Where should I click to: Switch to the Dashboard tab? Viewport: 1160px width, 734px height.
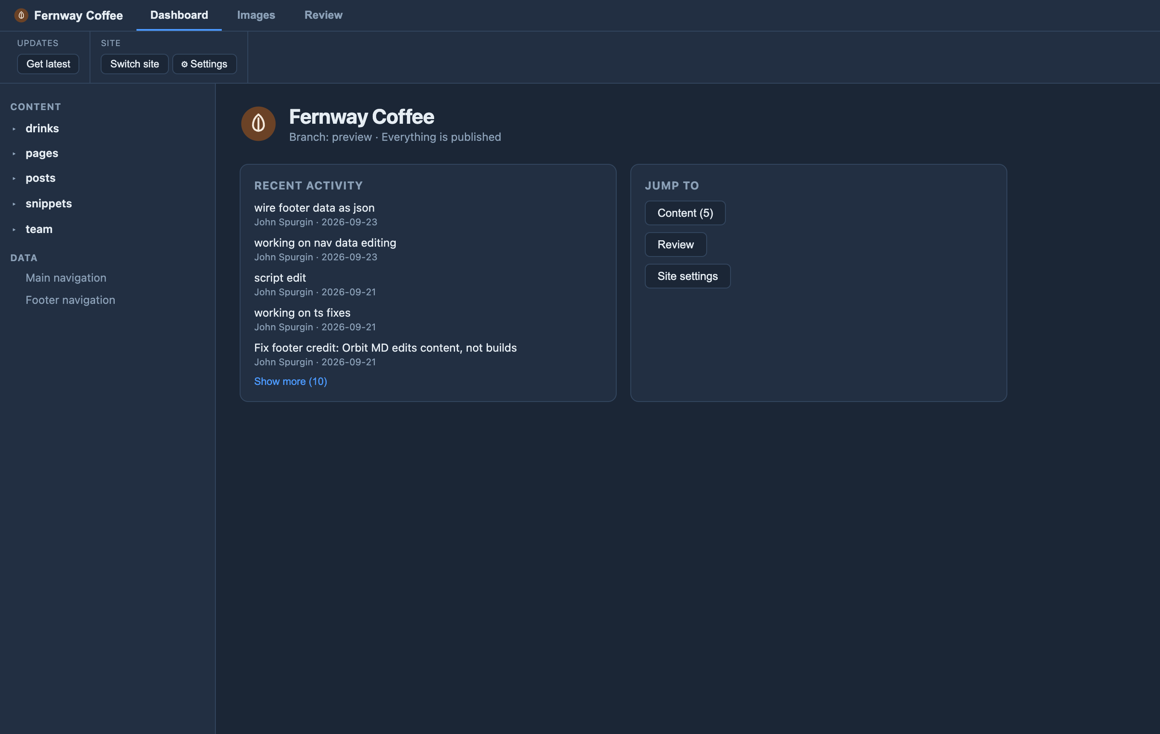179,15
